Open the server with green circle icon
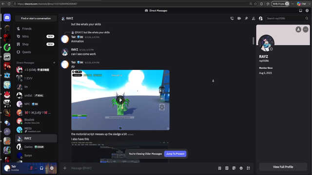The image size is (312, 175). pyautogui.click(x=7, y=47)
